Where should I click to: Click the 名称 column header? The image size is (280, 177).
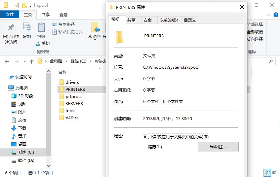point(63,72)
